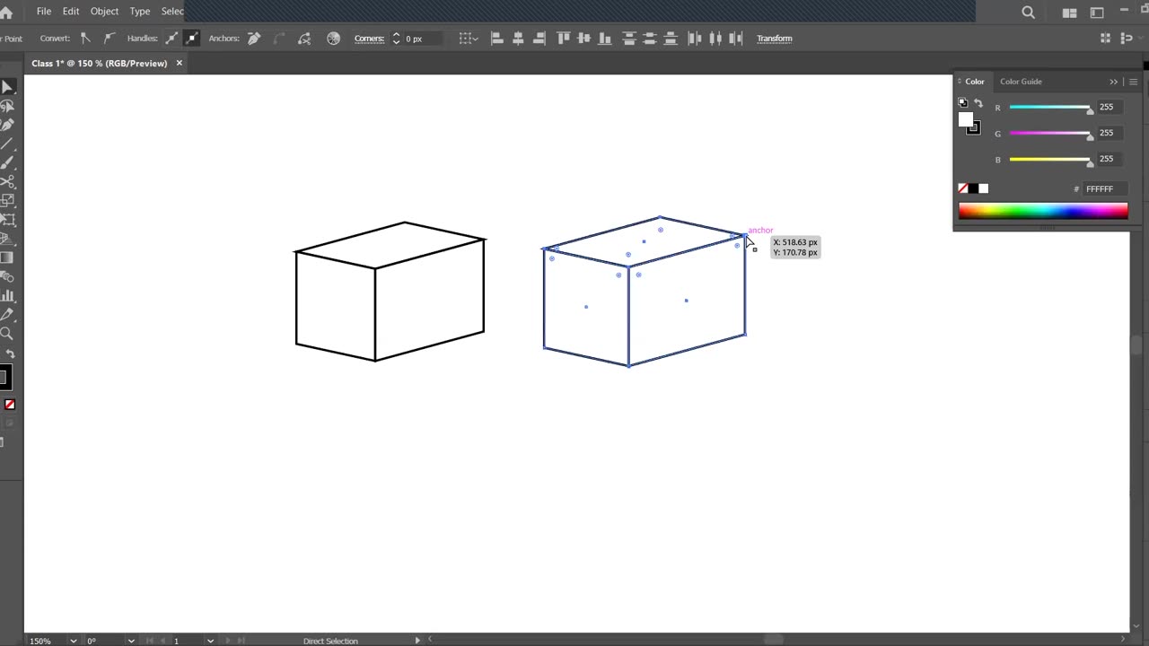Image resolution: width=1149 pixels, height=646 pixels.
Task: Align selected anchors horizontal center
Action: coord(518,39)
